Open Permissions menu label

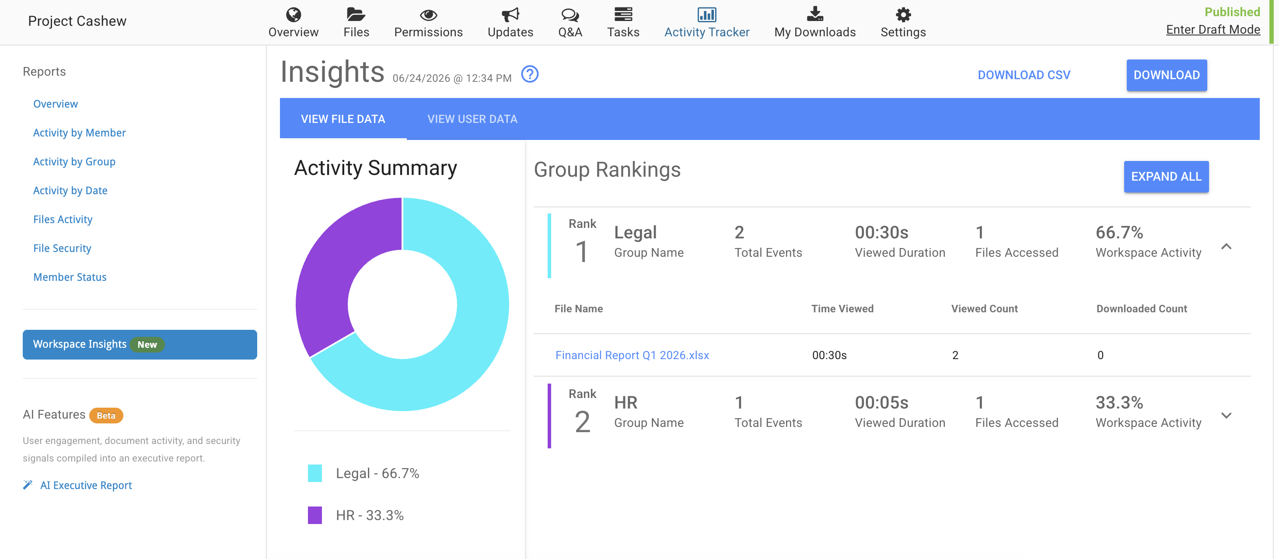point(428,32)
